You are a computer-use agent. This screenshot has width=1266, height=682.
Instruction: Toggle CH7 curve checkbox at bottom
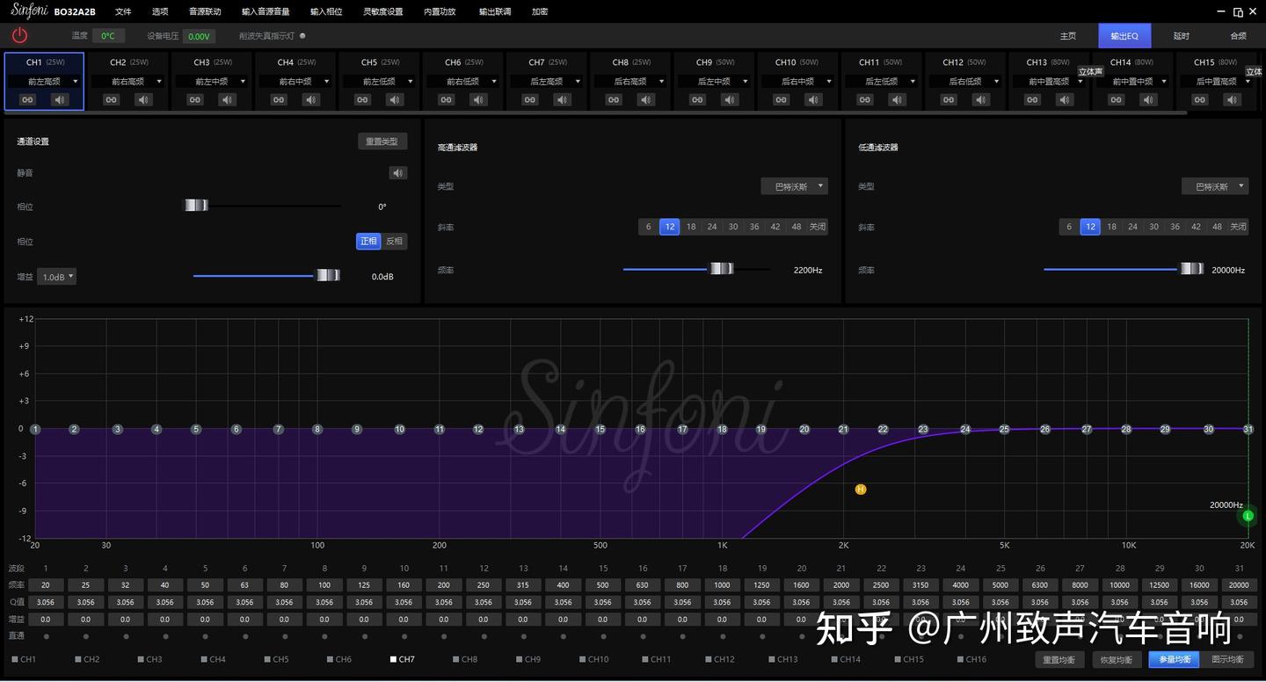pos(393,659)
